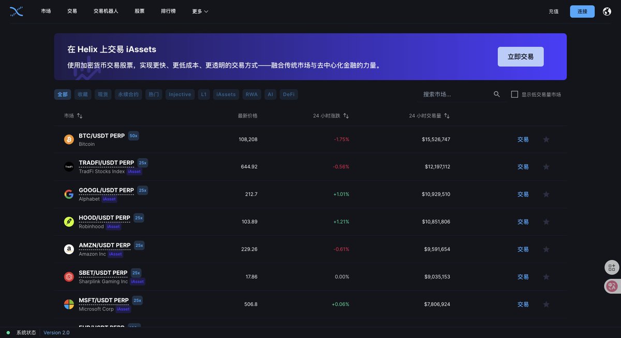Click 交易 link for GOOGL/USDT PERP

[x=523, y=194]
